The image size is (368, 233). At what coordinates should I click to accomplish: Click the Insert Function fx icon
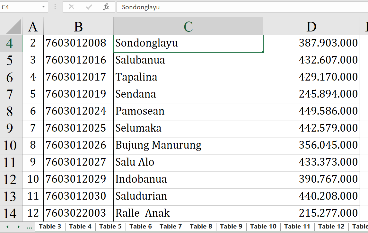point(106,7)
